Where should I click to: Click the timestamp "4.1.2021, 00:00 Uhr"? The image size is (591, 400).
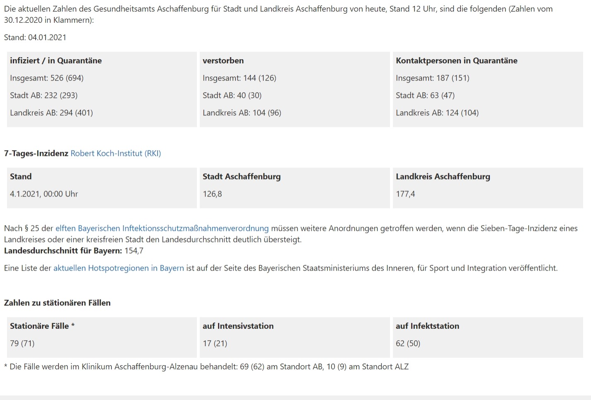point(44,194)
